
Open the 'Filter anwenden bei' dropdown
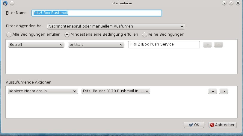[x=116, y=26]
